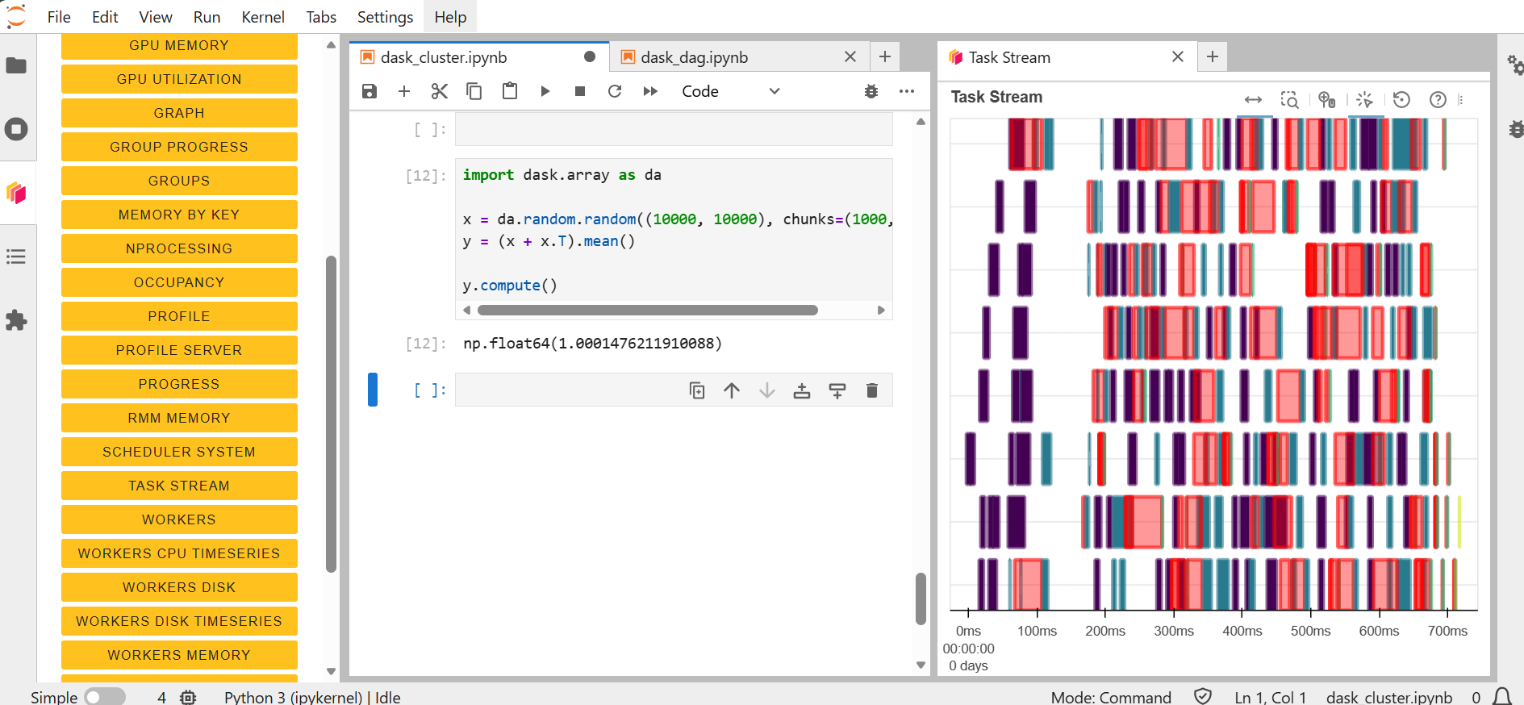Restart the kernel
1524x705 pixels.
tap(615, 91)
